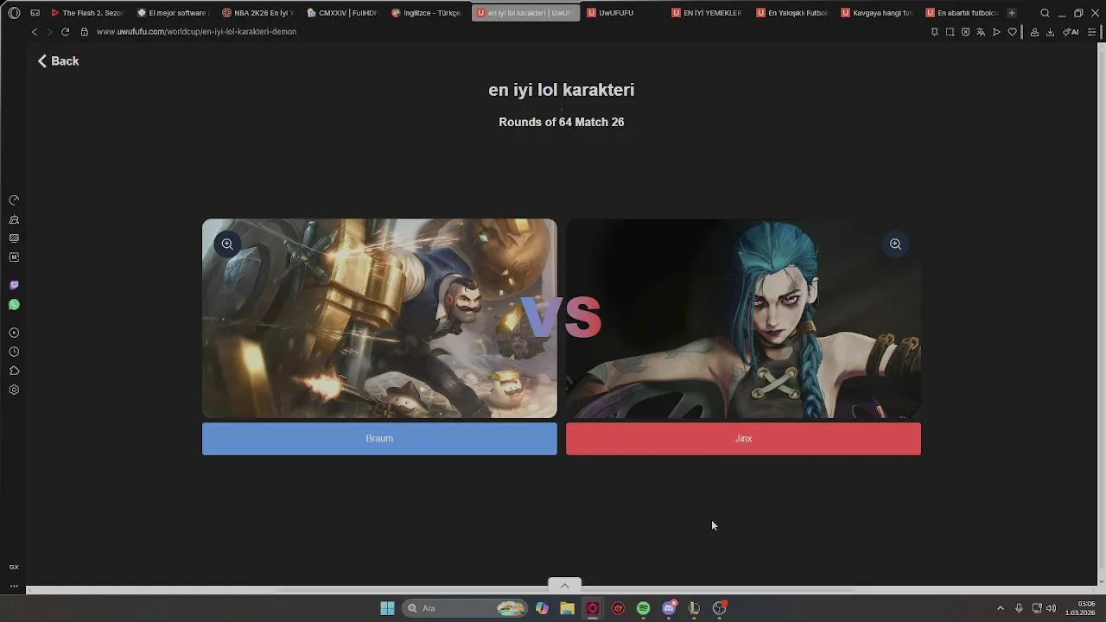
Task: Vote for Braum with blue button
Action: point(379,439)
